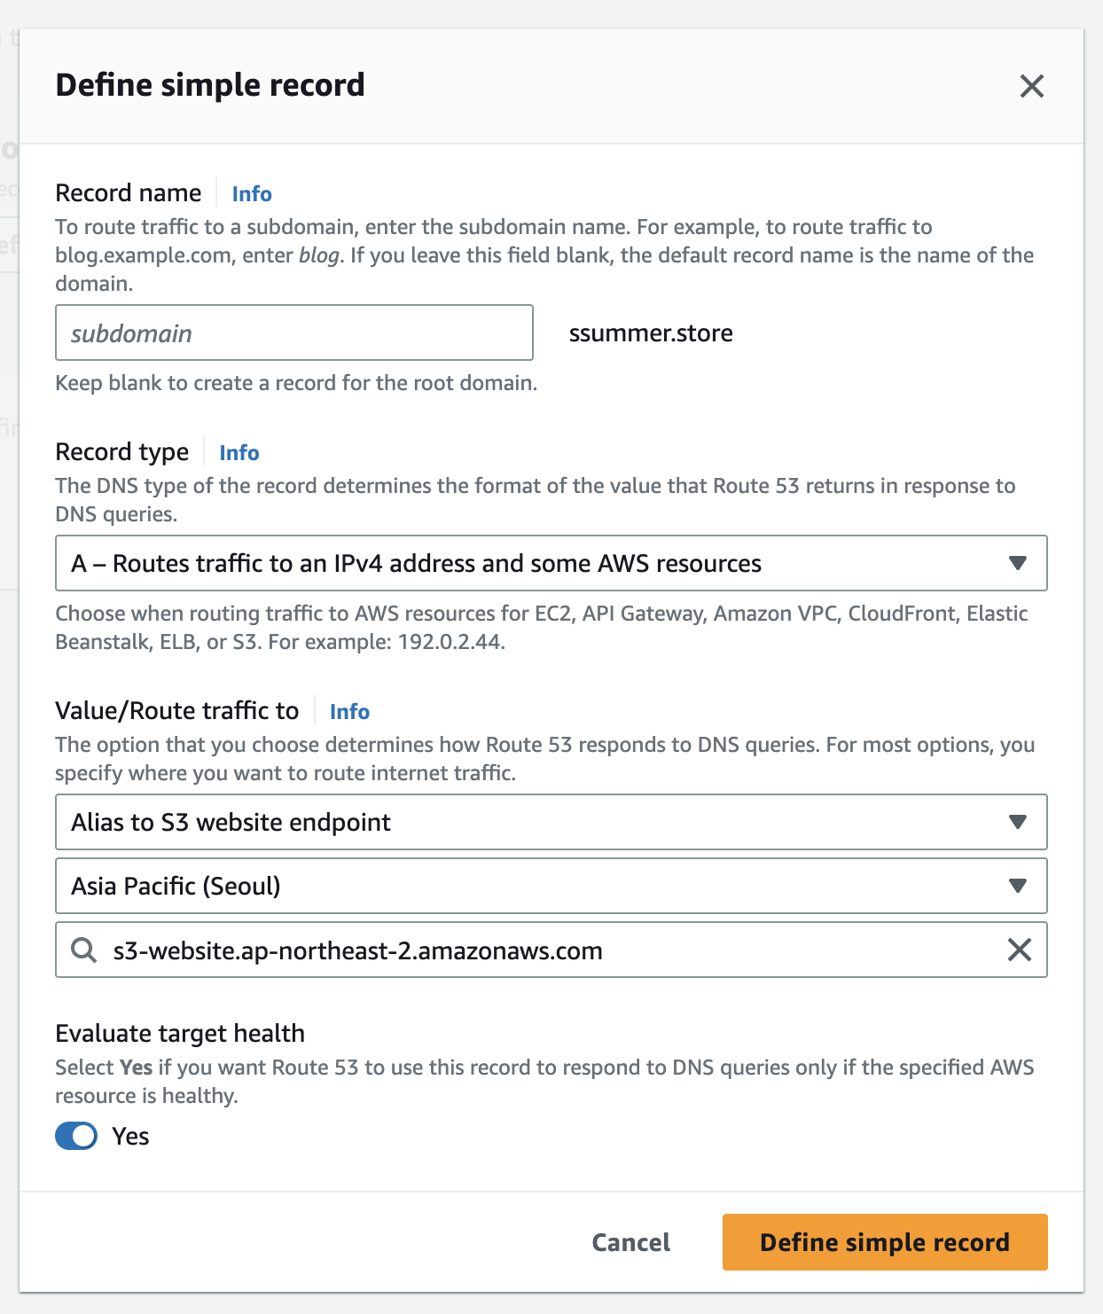Screen dimensions: 1103x1314
Task: Click the Yes label beside the toggle
Action: point(130,1137)
